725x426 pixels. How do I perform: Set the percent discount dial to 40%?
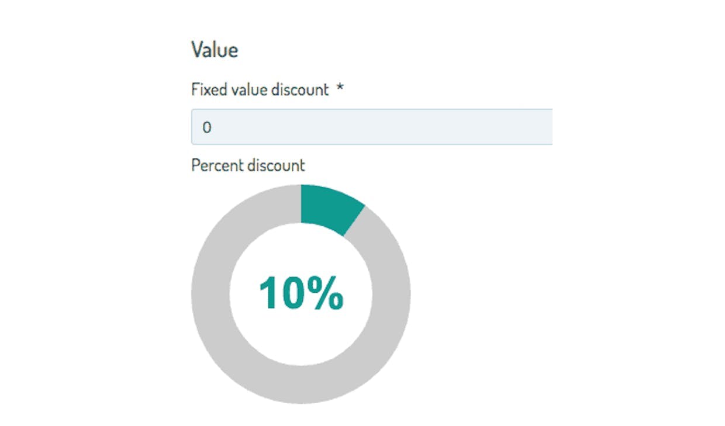tap(354, 367)
